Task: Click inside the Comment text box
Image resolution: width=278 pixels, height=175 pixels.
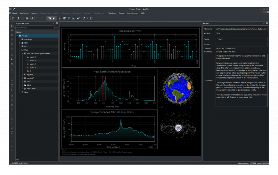Action: point(242,81)
